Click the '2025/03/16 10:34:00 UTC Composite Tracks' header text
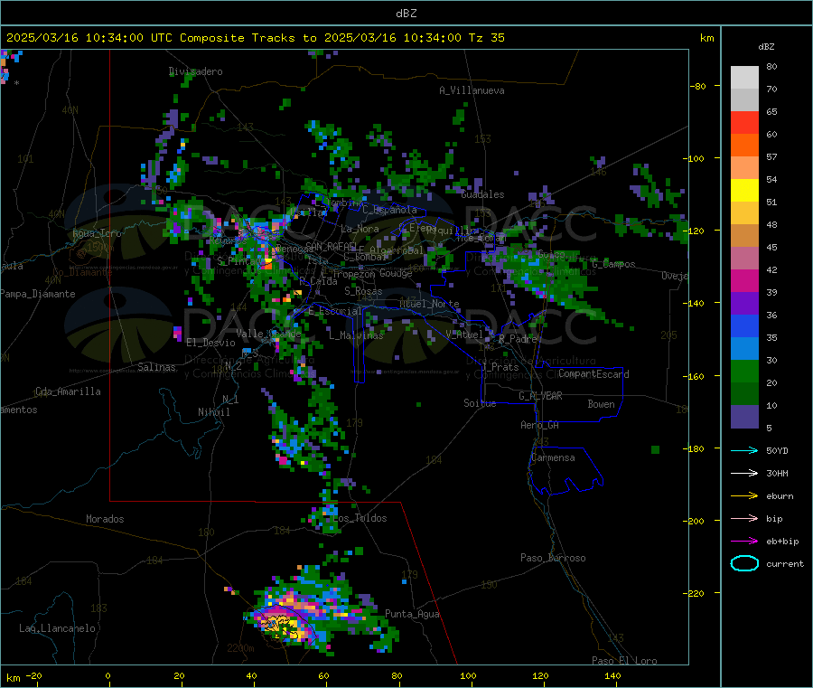 click(151, 38)
